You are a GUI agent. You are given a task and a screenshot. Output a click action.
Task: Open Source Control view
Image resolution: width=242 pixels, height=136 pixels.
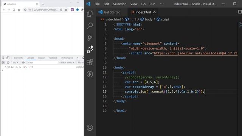[90, 38]
